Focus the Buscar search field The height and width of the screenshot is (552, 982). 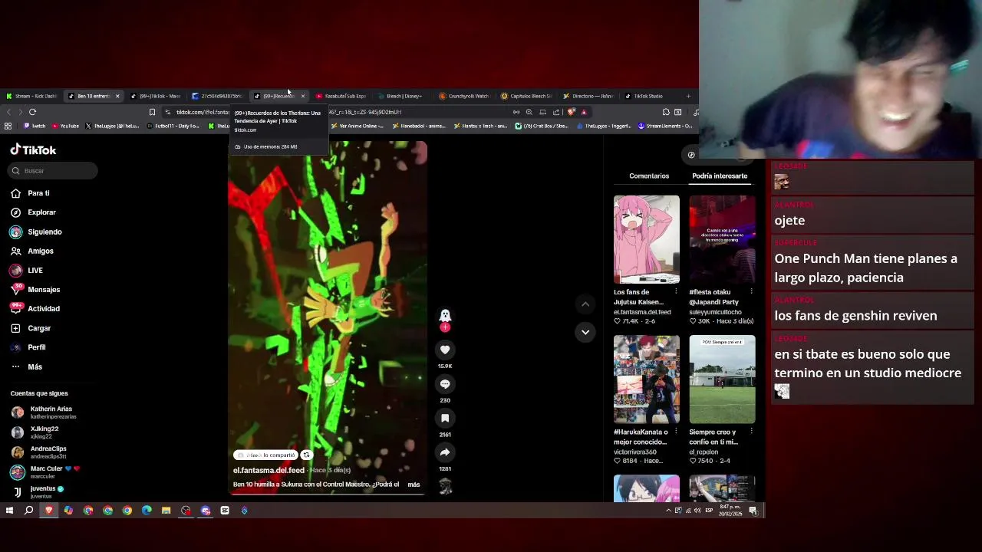(54, 171)
